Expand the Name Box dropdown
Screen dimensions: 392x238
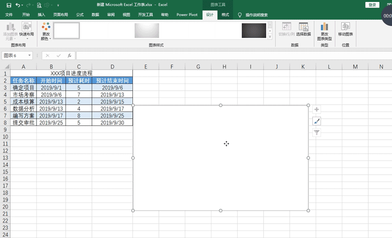pos(30,55)
